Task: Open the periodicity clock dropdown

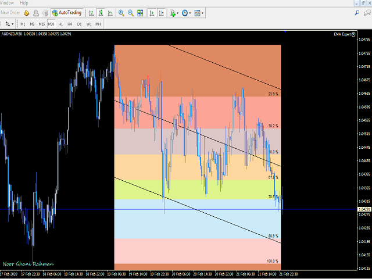Action: tap(186, 12)
